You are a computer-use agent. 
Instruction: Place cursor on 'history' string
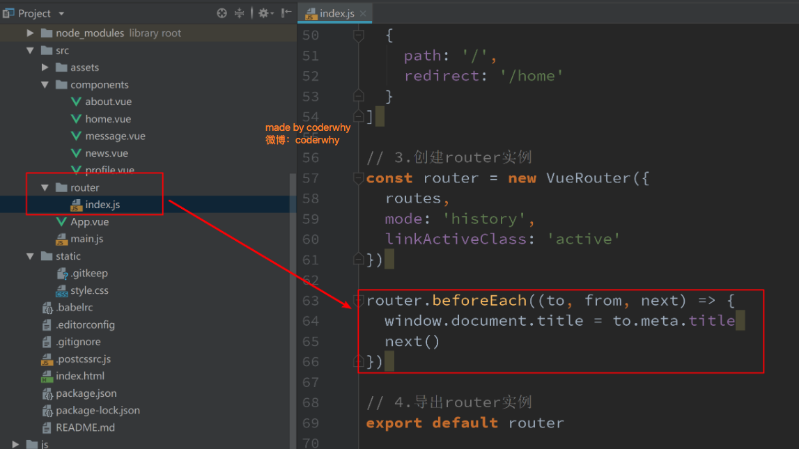484,219
